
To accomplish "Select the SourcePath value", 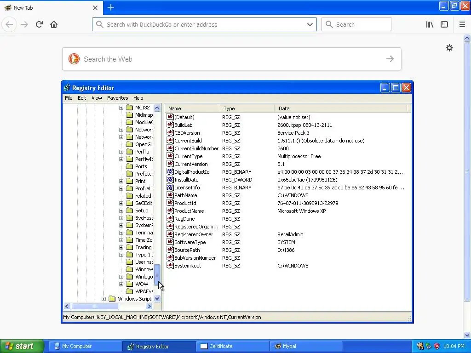I will (187, 250).
